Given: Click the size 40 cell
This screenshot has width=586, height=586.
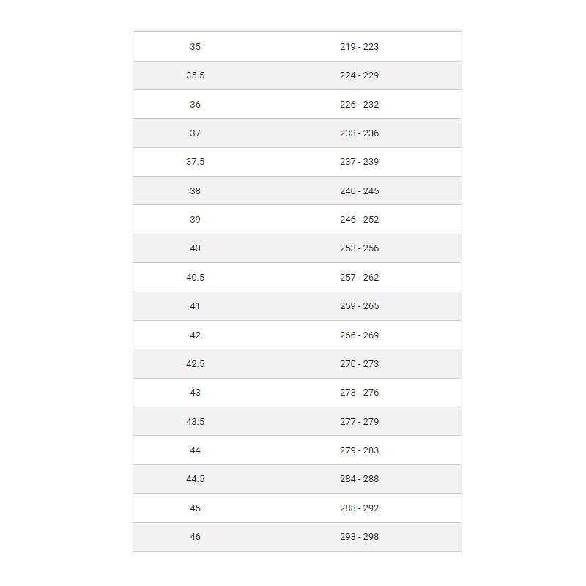Looking at the screenshot, I should tap(195, 248).
